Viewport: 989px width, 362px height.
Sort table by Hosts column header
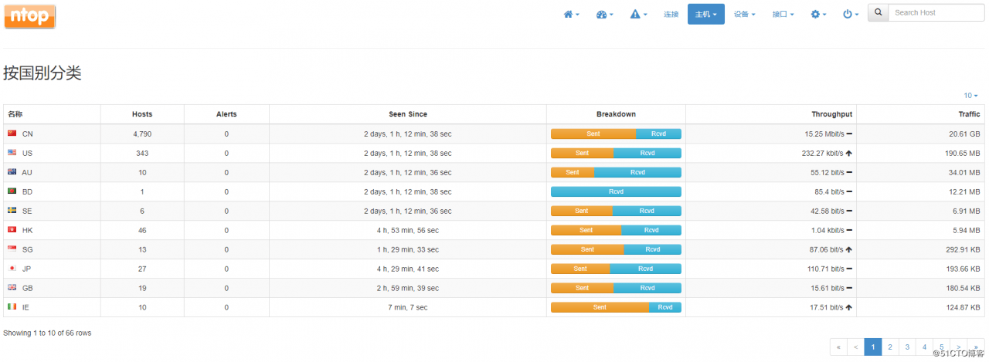[x=142, y=114]
